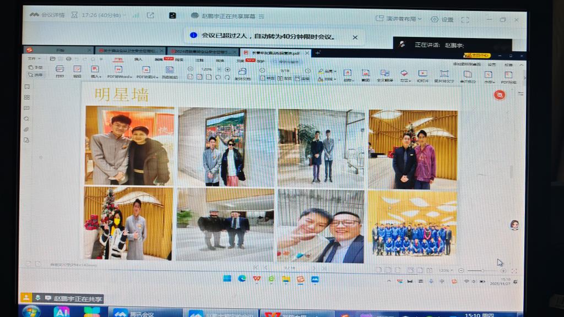This screenshot has height=317, width=564.
Task: Click the image-to-text tool icon
Action: [x=444, y=75]
